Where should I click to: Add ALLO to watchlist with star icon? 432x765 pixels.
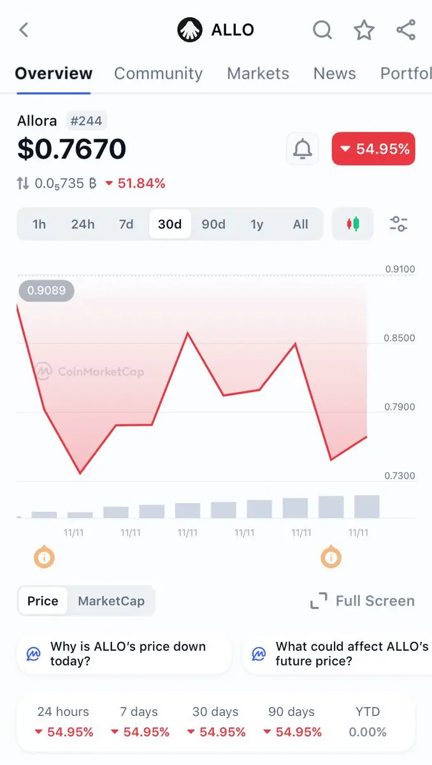[364, 30]
